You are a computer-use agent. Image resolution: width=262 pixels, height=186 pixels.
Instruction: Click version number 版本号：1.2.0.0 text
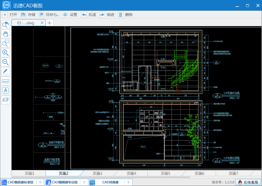point(223,182)
